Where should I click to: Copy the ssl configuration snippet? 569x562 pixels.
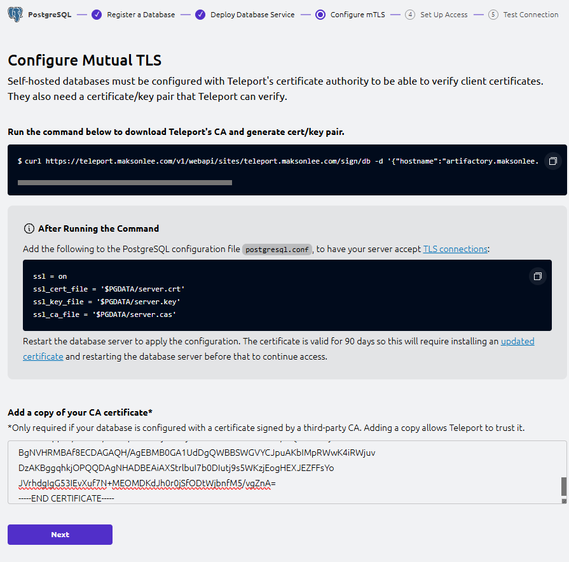coord(537,276)
